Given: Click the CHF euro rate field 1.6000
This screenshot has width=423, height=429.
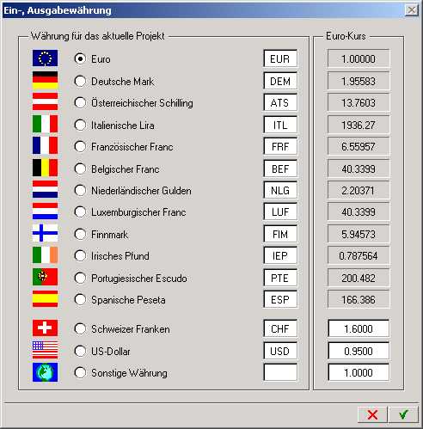Looking at the screenshot, I should [x=359, y=328].
